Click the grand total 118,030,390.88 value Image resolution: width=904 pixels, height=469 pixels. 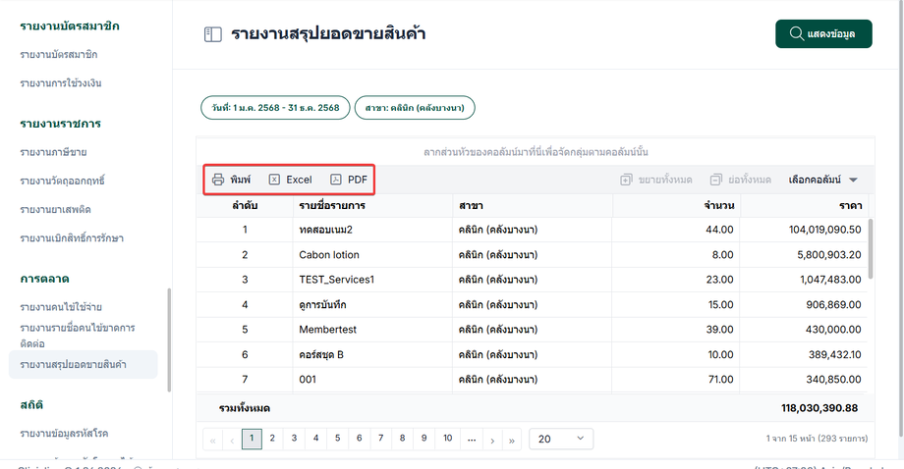(x=819, y=408)
